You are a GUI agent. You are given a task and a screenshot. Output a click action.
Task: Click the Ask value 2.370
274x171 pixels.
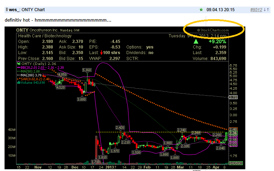tap(78, 42)
